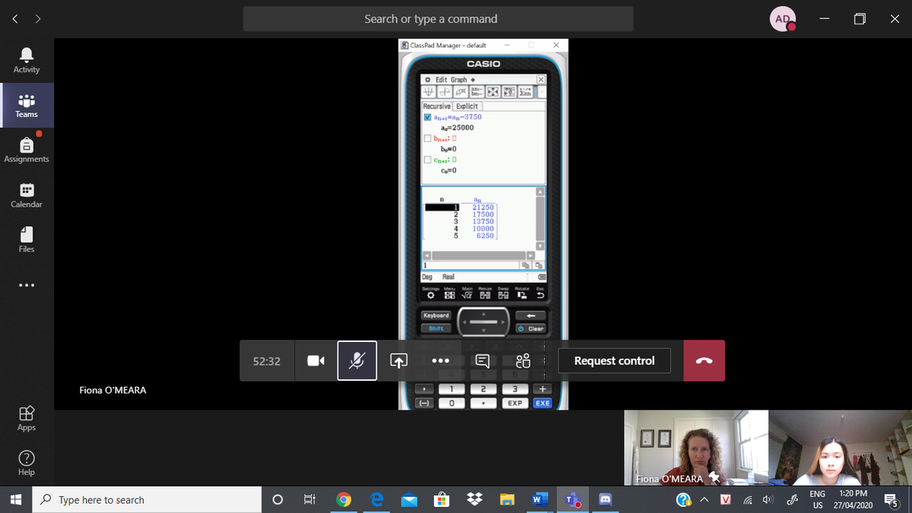Image resolution: width=912 pixels, height=513 pixels.
Task: Click the ClassPad sequence graph toolbar icon
Action: [429, 92]
